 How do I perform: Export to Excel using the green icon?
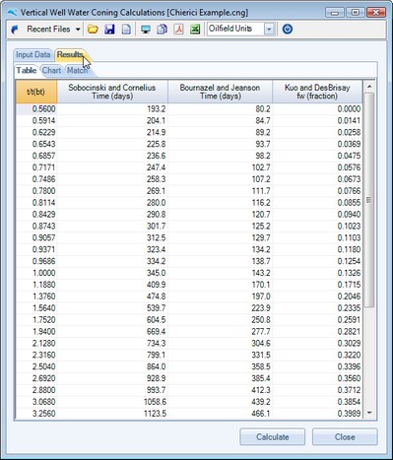point(195,30)
